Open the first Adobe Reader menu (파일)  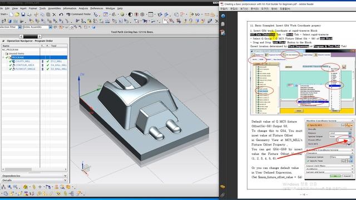click(224, 9)
